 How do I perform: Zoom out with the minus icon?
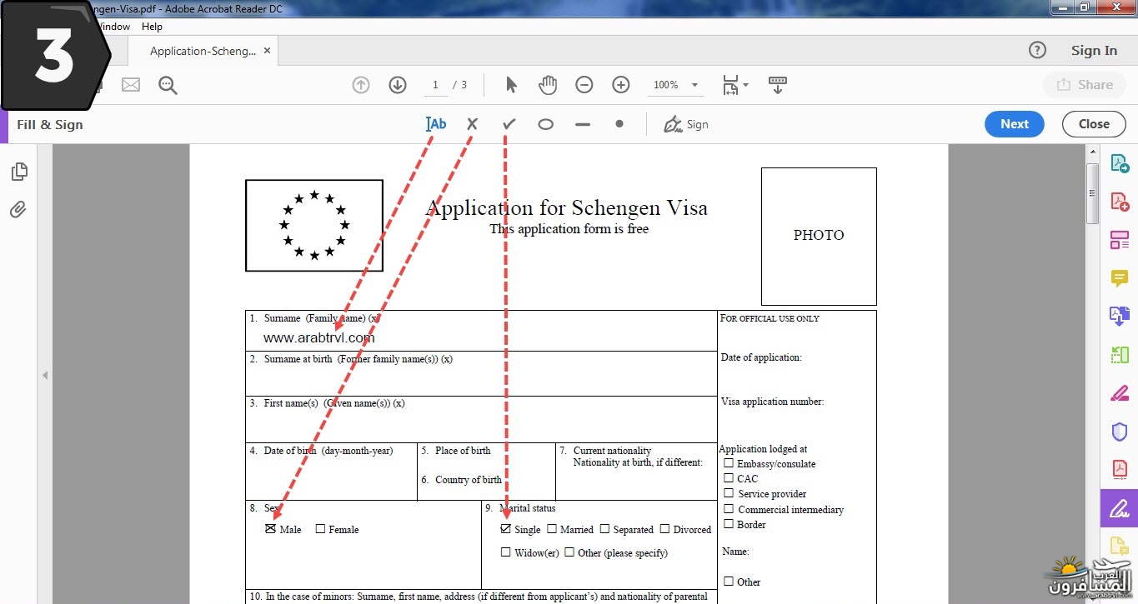(584, 85)
